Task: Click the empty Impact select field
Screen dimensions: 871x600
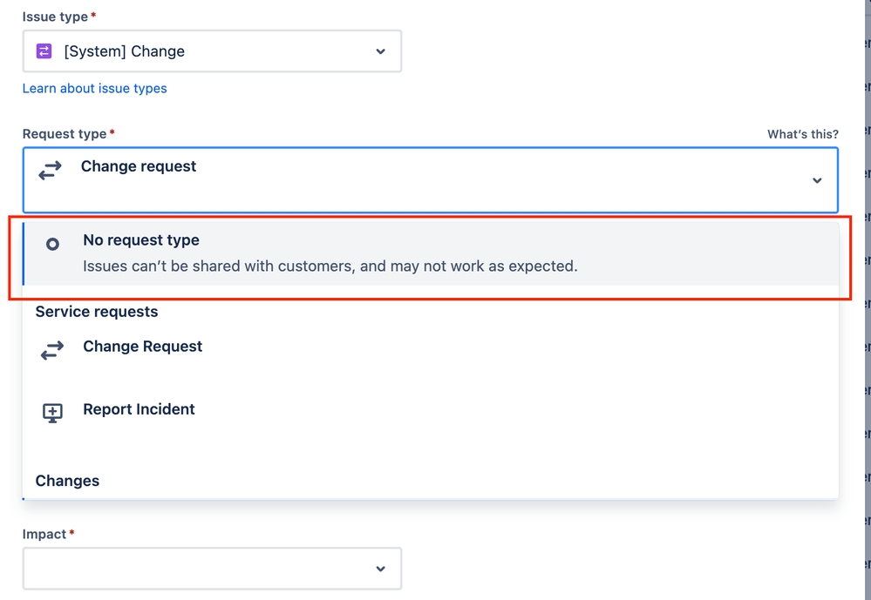Action: coord(192,569)
